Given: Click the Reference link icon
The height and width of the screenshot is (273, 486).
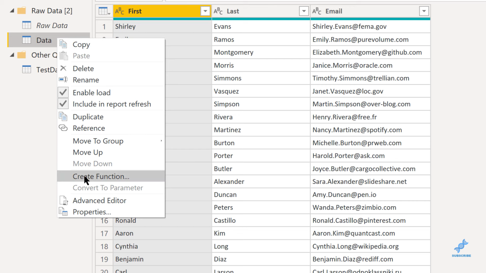Looking at the screenshot, I should (63, 128).
